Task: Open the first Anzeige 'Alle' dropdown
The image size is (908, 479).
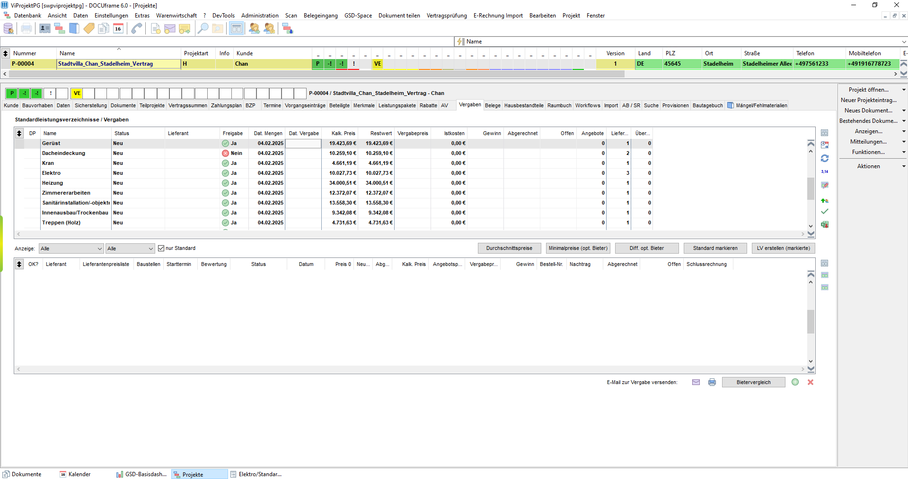Action: (71, 248)
